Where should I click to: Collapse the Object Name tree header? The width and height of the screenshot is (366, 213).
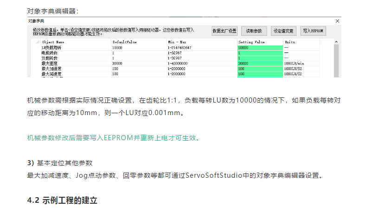click(38, 42)
